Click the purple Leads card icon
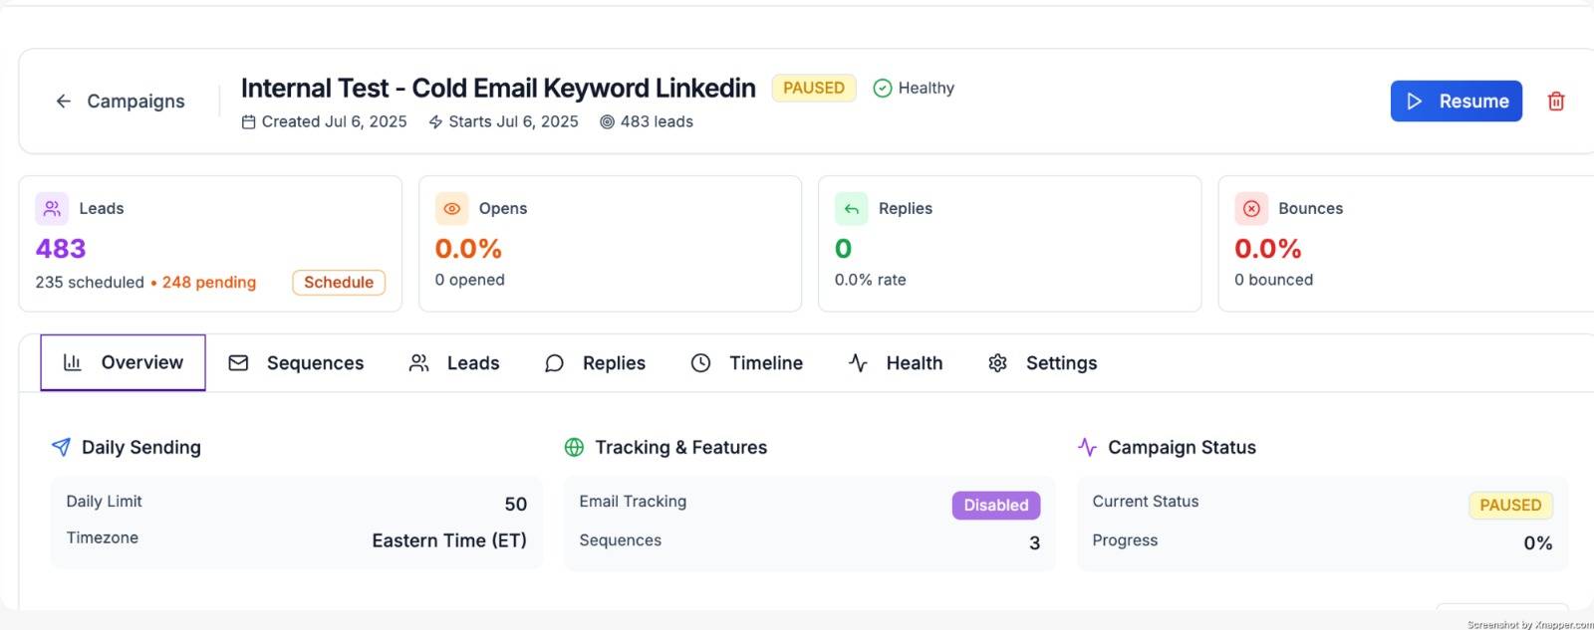The width and height of the screenshot is (1594, 630). tap(52, 209)
